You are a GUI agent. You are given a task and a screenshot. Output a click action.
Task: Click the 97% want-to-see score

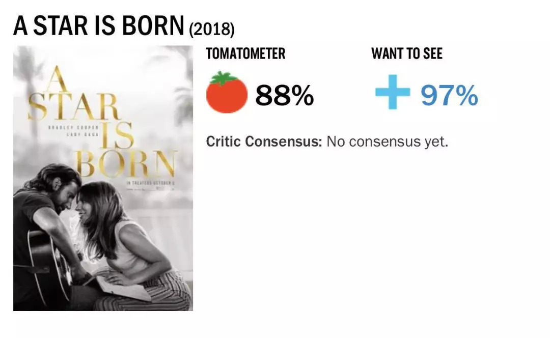tap(449, 95)
